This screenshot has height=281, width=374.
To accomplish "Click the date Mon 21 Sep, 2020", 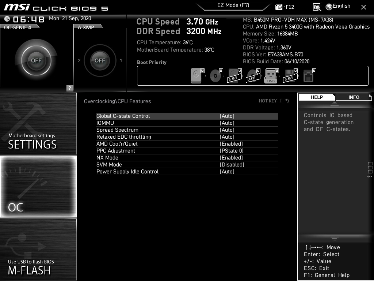I will click(x=70, y=18).
